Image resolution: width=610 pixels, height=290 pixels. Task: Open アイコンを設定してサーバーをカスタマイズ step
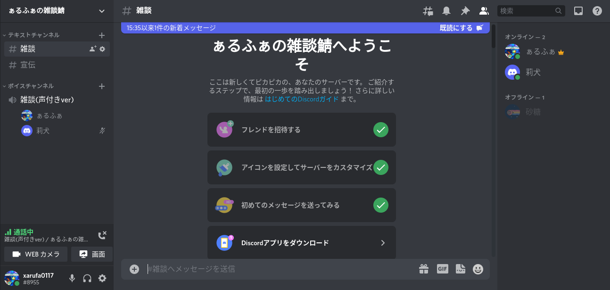click(x=302, y=167)
